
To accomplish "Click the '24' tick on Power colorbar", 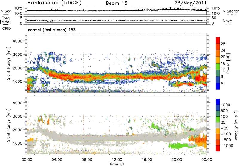I will (223, 50).
